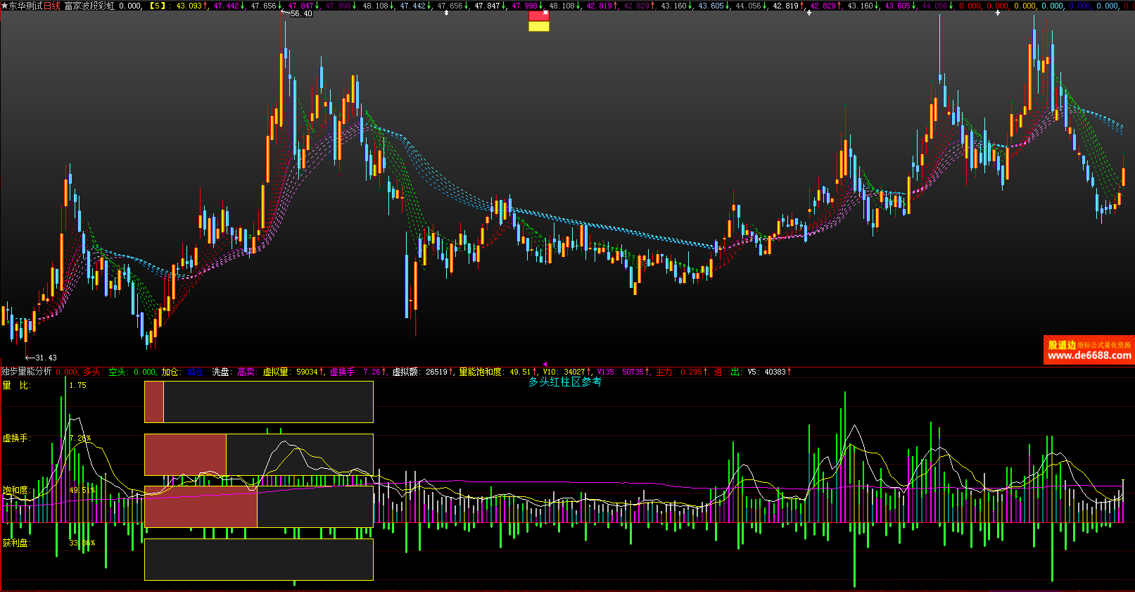Screen dimensions: 1135x592
Task: Click the leftmost diamond marker above the chart
Action: (x=446, y=13)
